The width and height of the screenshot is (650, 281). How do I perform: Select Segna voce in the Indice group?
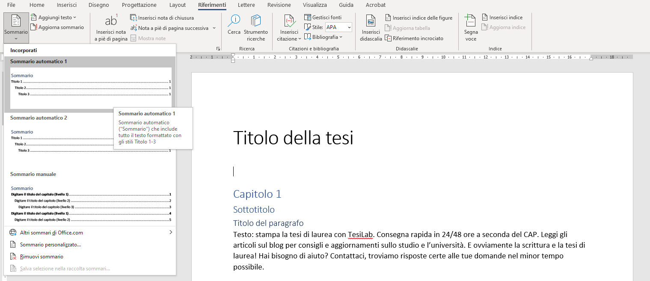click(x=470, y=28)
